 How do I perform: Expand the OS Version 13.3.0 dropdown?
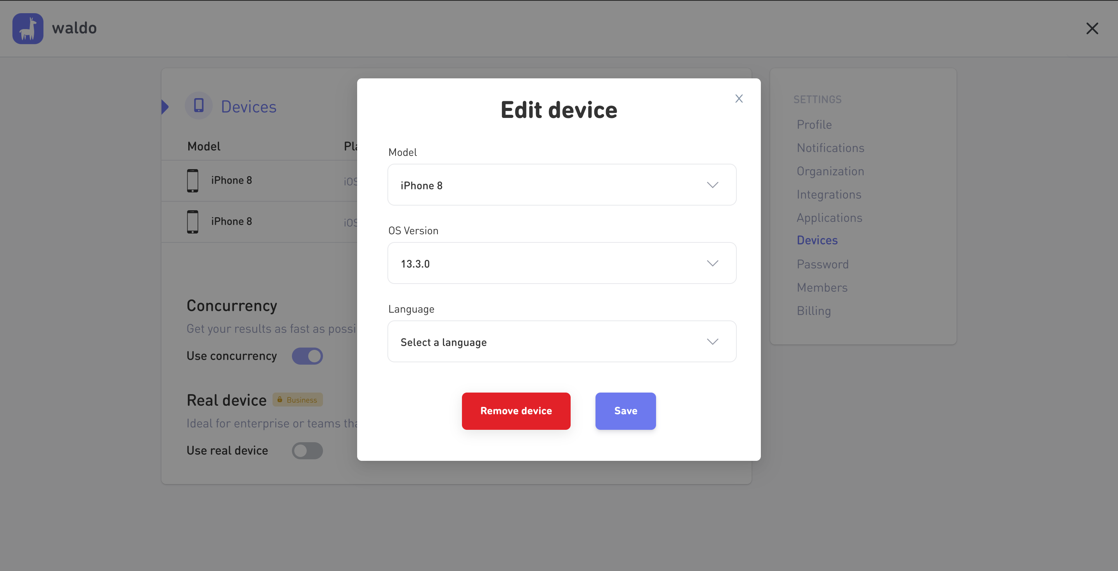coord(562,263)
